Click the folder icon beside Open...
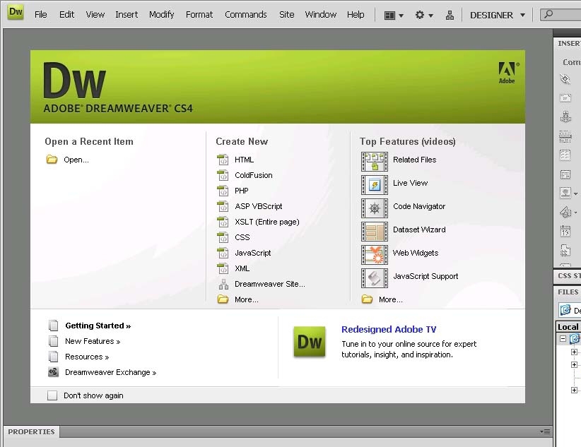 tap(52, 160)
